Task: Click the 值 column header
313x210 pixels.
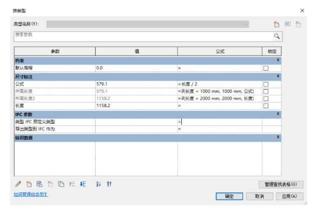Action: [137, 51]
